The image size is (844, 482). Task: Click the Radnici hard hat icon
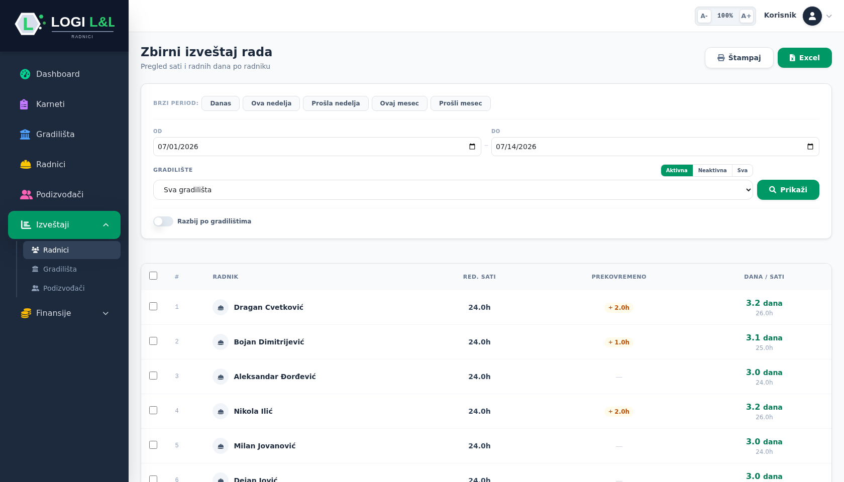(26, 165)
